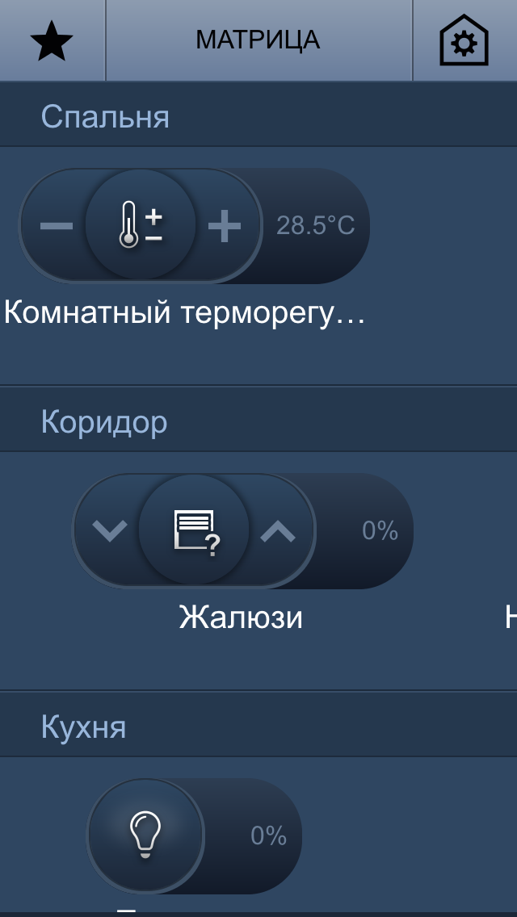
Task: Click the truncated label under the light bulb
Action: pyautogui.click(x=127, y=911)
